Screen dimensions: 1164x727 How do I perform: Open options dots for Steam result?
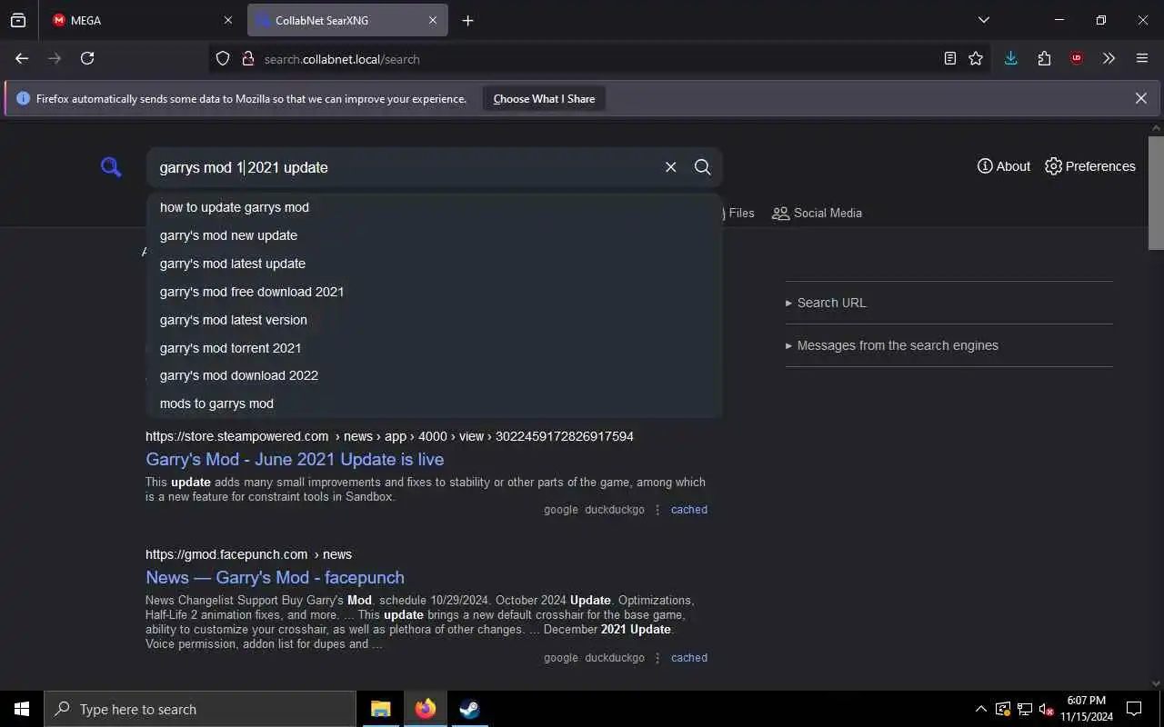coord(657,510)
